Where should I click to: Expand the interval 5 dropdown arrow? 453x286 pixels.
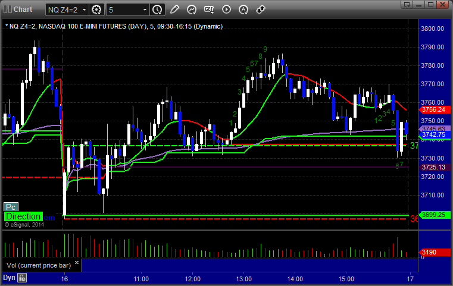tap(145, 10)
